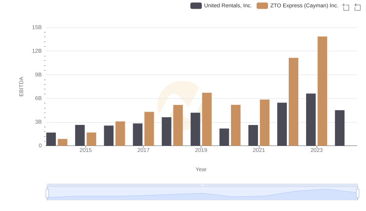Image resolution: width=366 pixels, height=211 pixels.
Task: Click the United Rentals bar for 2014
Action: 51,139
